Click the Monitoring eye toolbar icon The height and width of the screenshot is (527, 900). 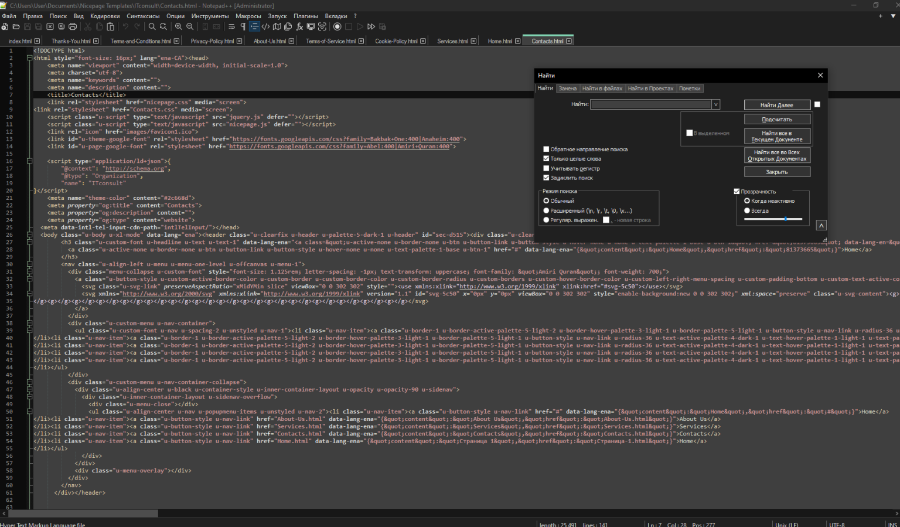click(322, 26)
